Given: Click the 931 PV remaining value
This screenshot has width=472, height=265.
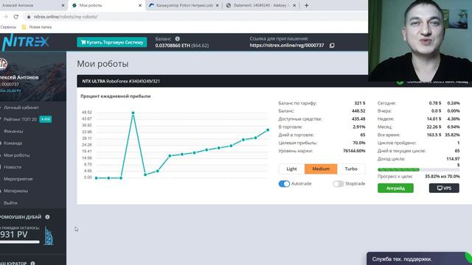Looking at the screenshot, I should pyautogui.click(x=14, y=234).
